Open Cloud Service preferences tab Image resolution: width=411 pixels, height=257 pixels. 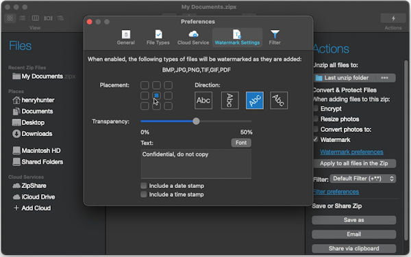point(193,38)
